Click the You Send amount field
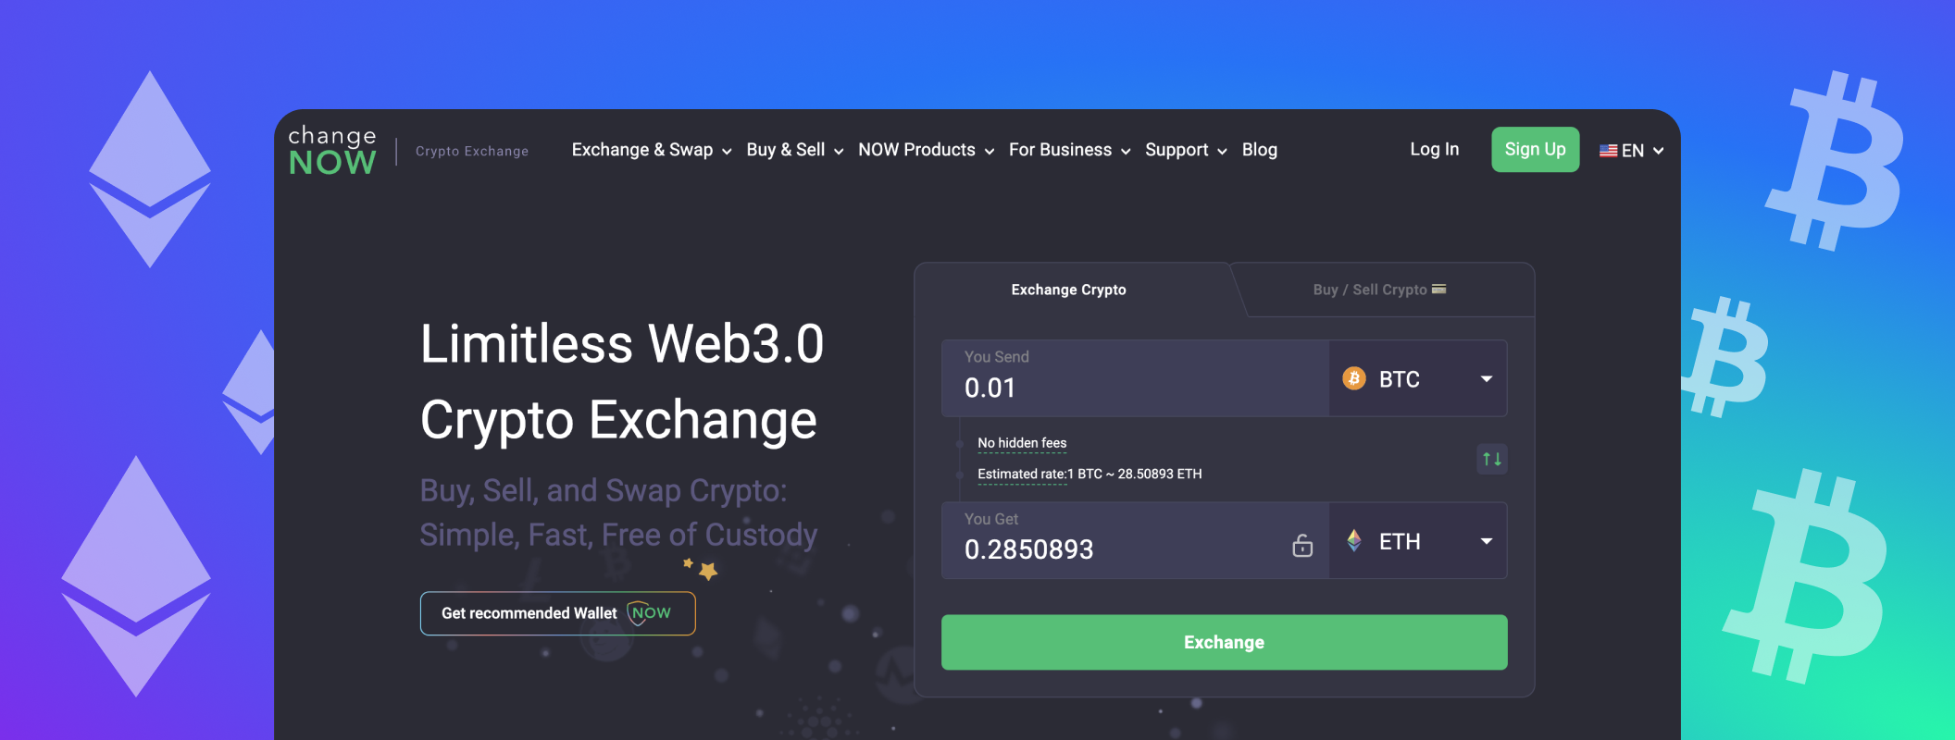This screenshot has width=1955, height=740. (1136, 378)
